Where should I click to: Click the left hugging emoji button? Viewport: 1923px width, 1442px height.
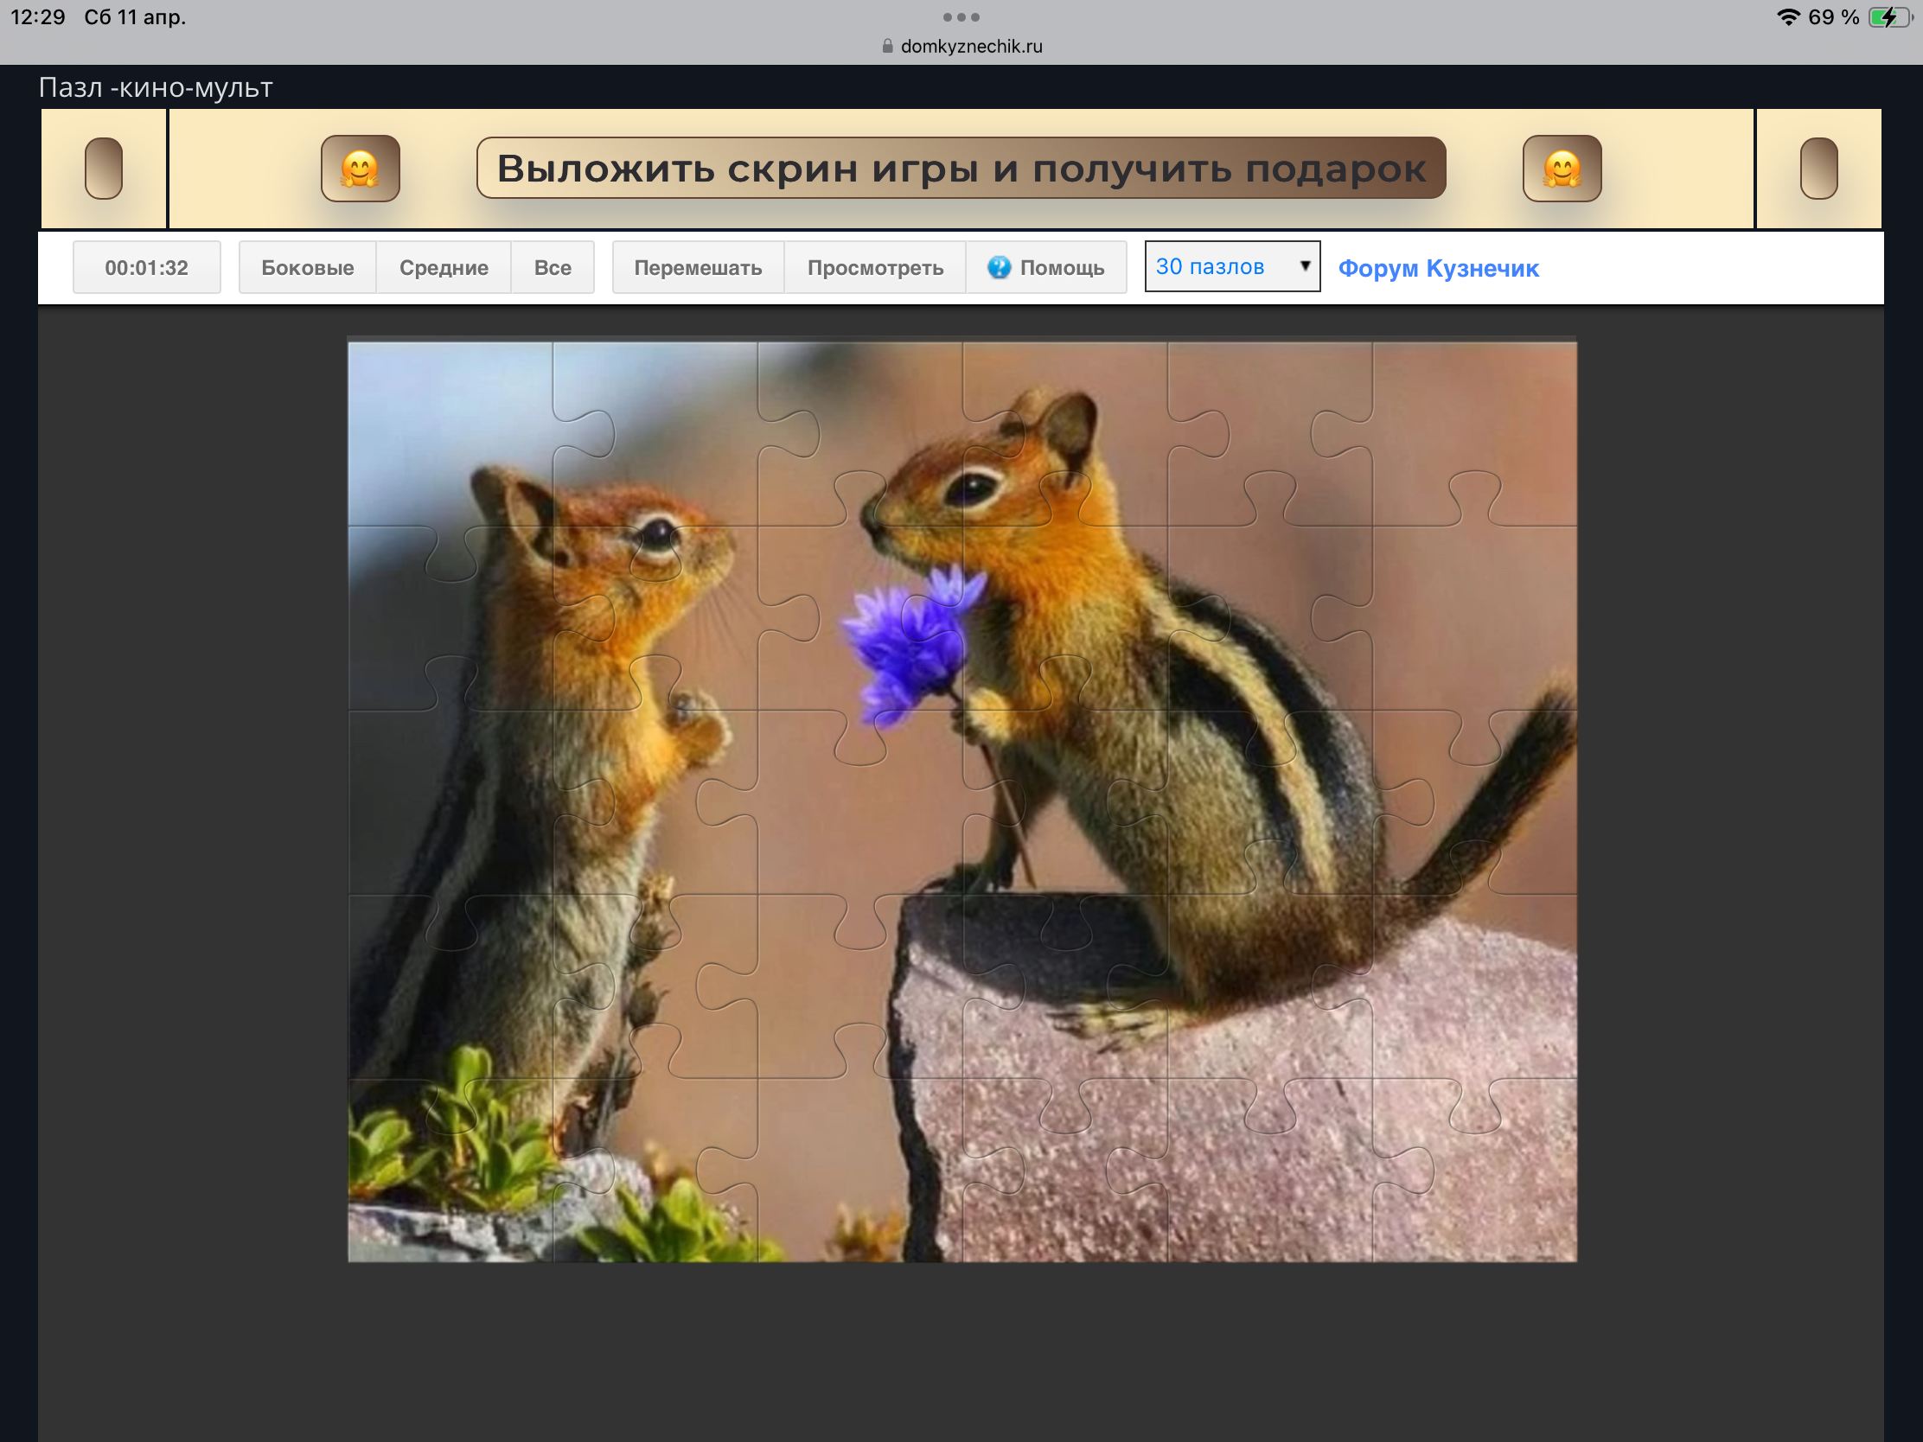(360, 169)
